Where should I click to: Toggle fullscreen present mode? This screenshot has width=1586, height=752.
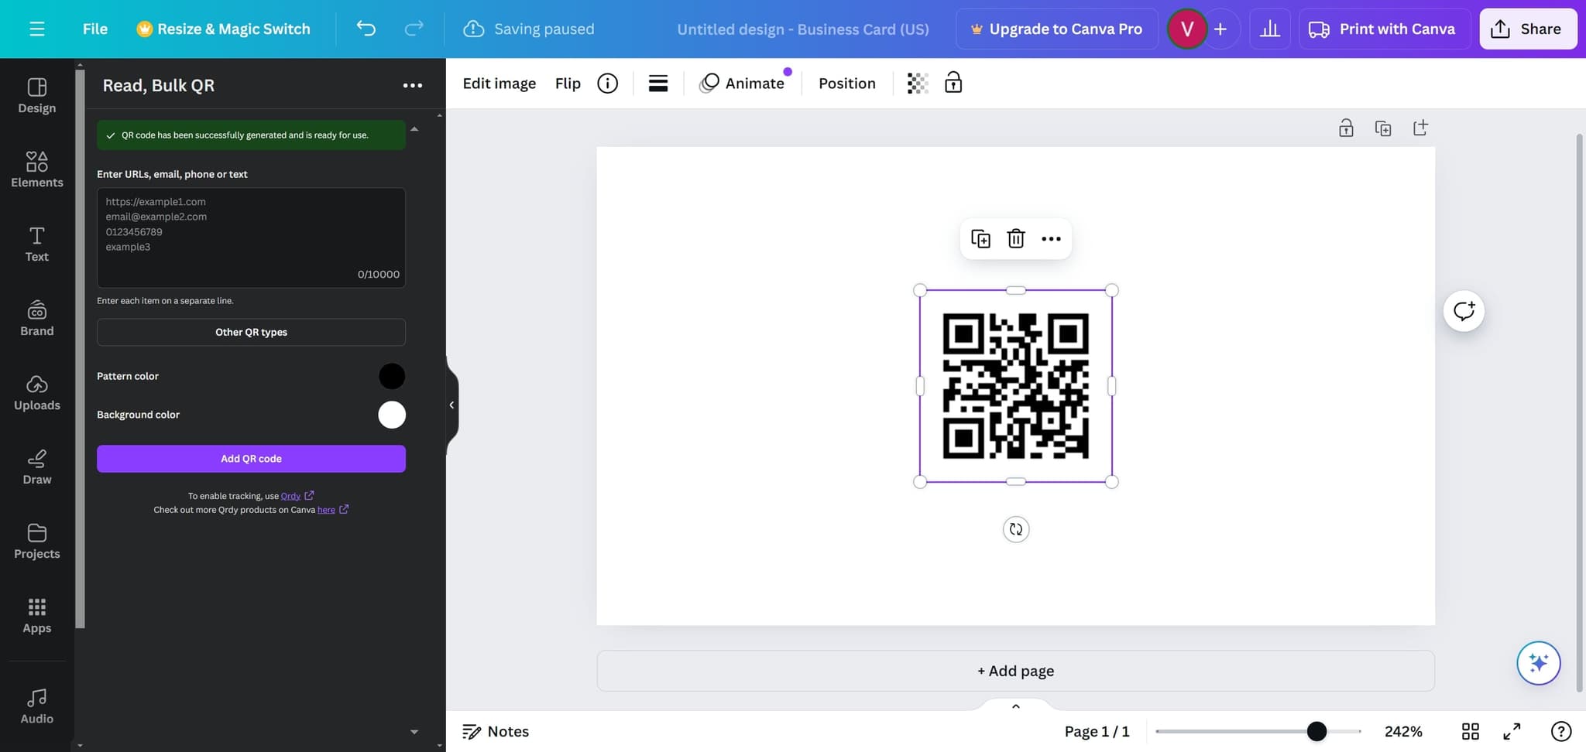[x=1512, y=731]
